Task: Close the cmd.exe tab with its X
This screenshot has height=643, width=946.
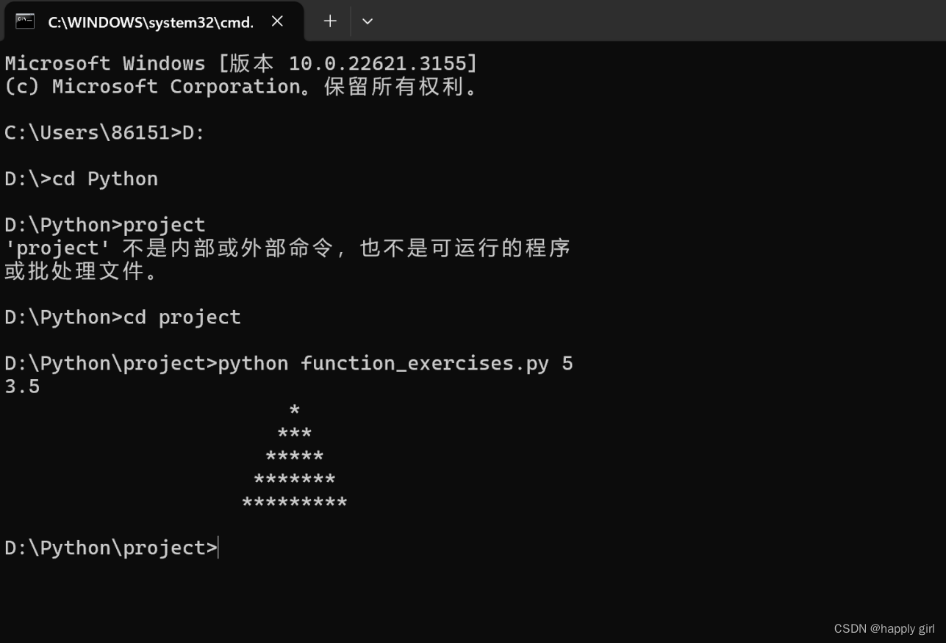Action: click(x=277, y=21)
